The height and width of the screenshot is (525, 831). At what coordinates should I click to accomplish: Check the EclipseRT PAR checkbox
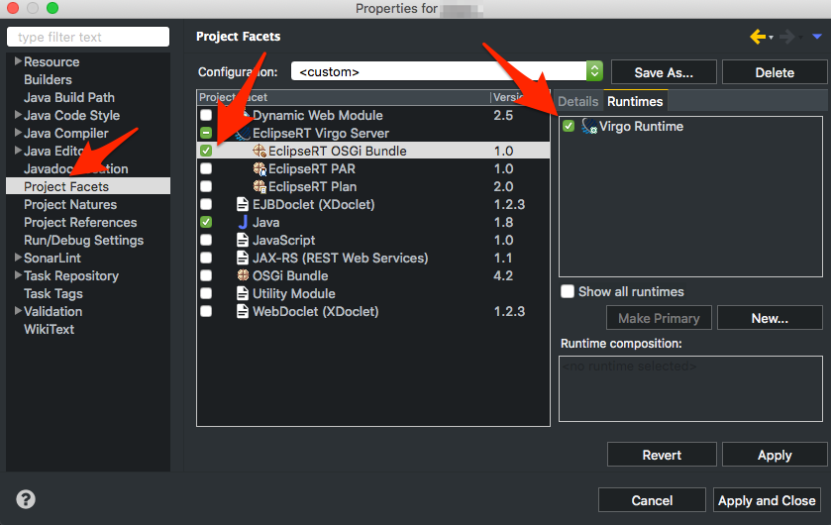pyautogui.click(x=206, y=169)
